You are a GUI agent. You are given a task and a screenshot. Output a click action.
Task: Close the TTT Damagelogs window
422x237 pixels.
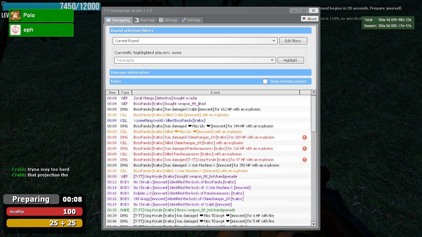314,11
